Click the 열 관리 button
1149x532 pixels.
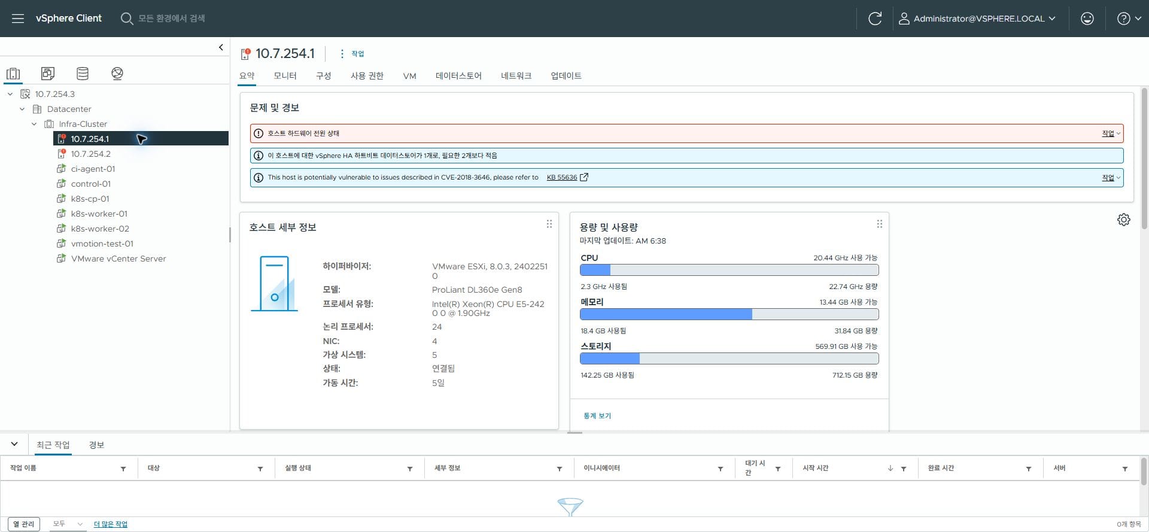click(24, 524)
